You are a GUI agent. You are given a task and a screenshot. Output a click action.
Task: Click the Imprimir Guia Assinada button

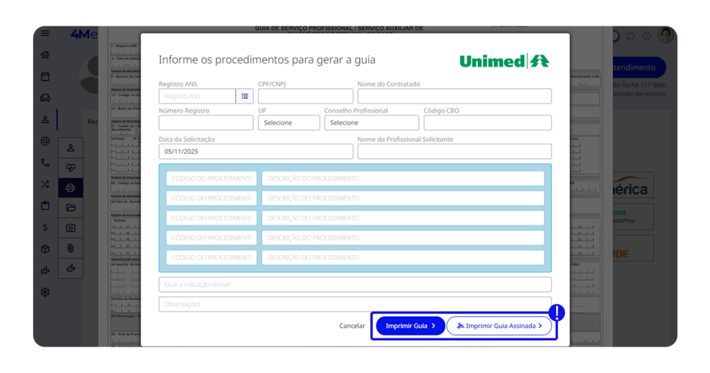499,326
